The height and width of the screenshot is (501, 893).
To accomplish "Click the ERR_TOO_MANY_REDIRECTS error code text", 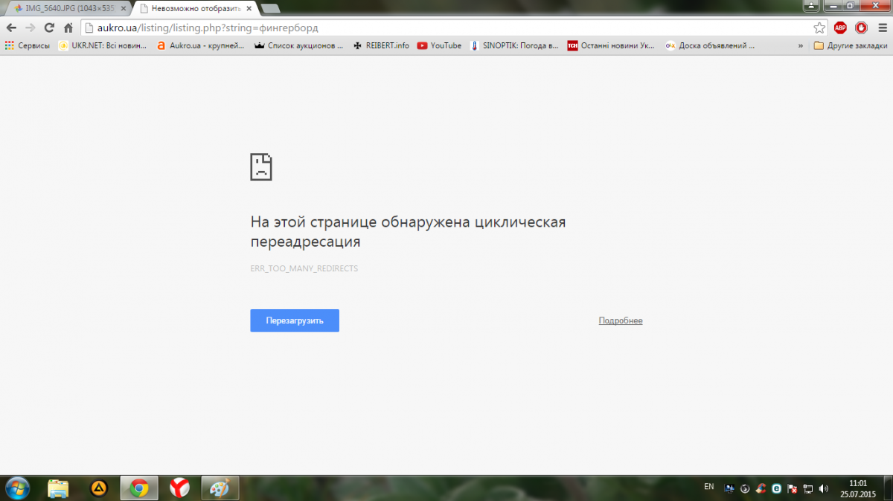I will point(304,268).
